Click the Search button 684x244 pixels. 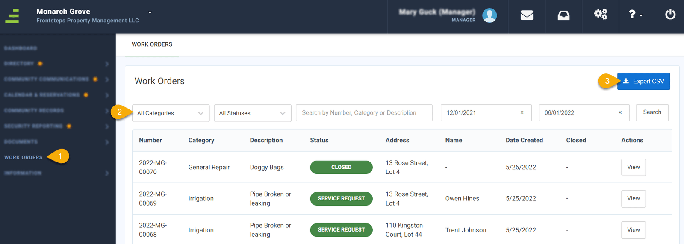pos(652,112)
